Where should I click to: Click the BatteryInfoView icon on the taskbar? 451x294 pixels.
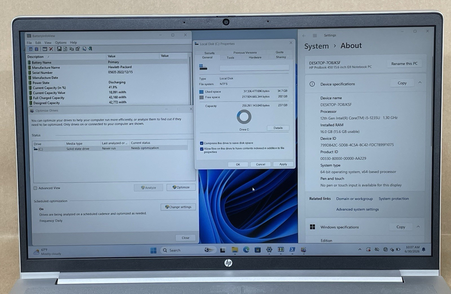coord(281,250)
